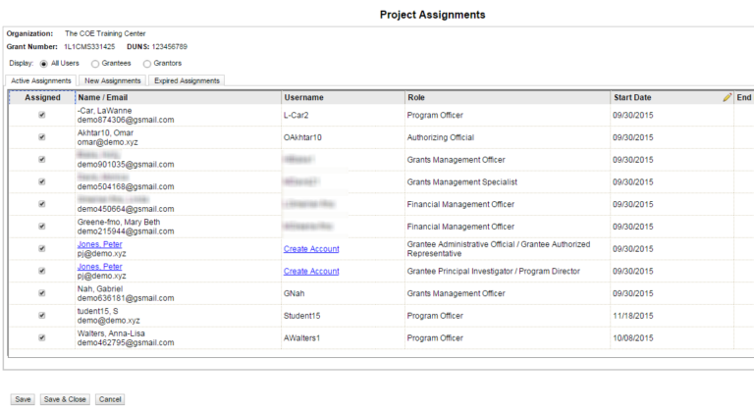Screen dimensions: 754x409
Task: Click the Name / Email column header
Action: pyautogui.click(x=102, y=98)
